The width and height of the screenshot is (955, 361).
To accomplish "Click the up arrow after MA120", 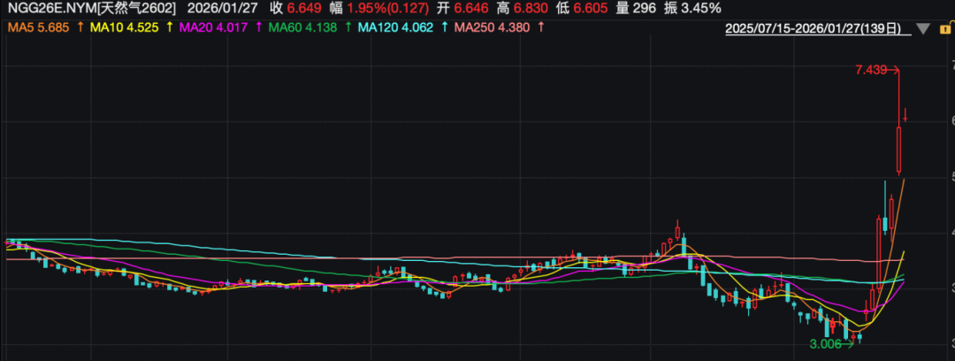I will tap(442, 28).
